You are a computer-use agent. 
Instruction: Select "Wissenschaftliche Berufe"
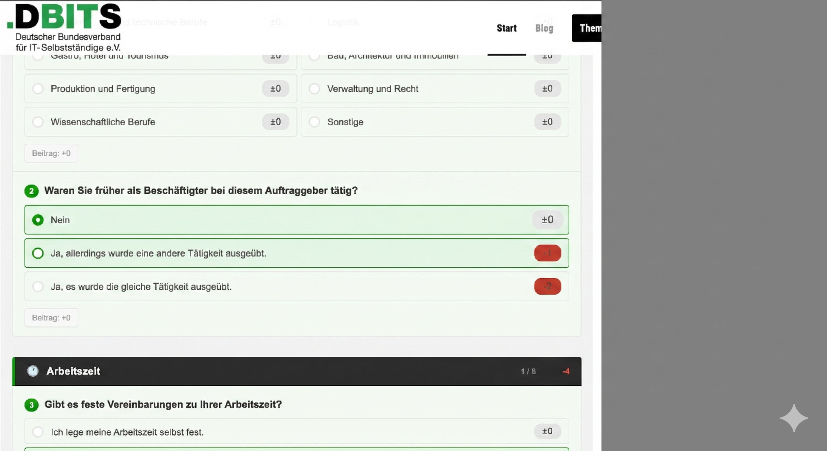[x=38, y=122]
